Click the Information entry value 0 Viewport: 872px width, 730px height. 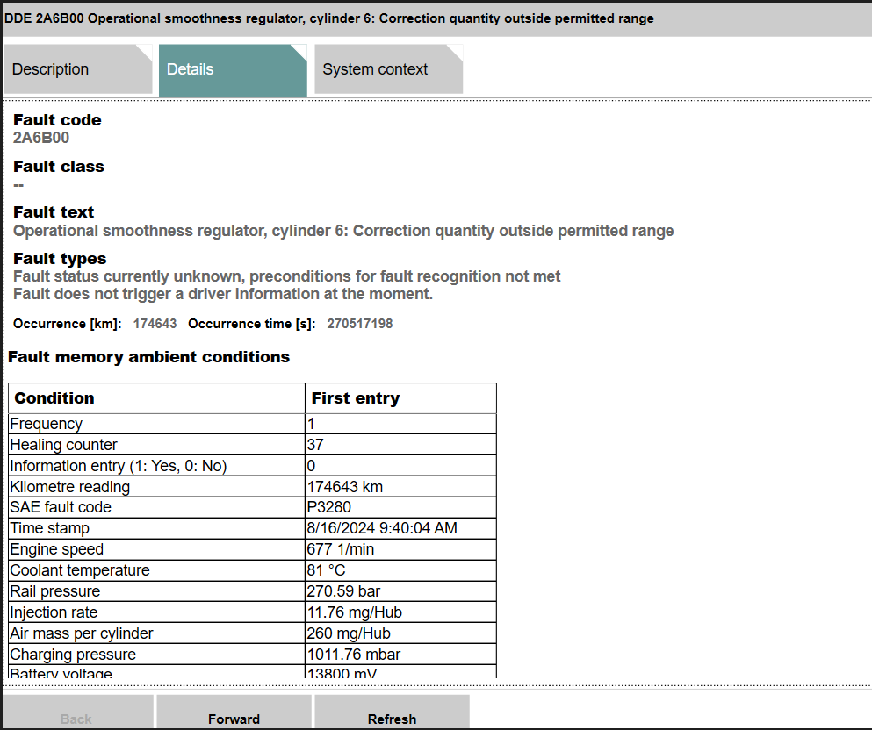311,466
